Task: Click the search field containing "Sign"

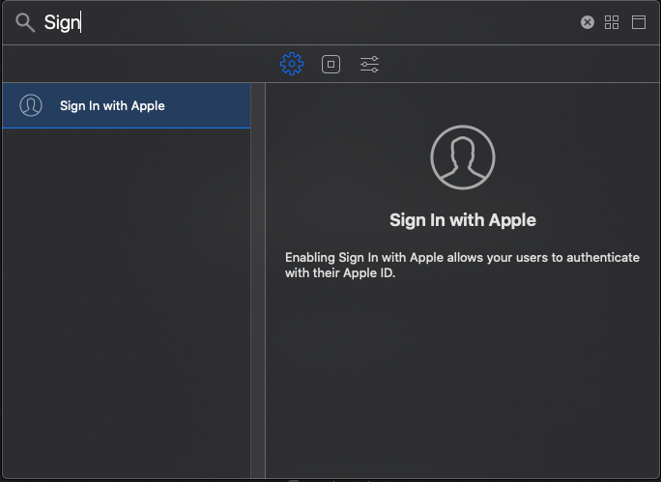Action: click(310, 22)
